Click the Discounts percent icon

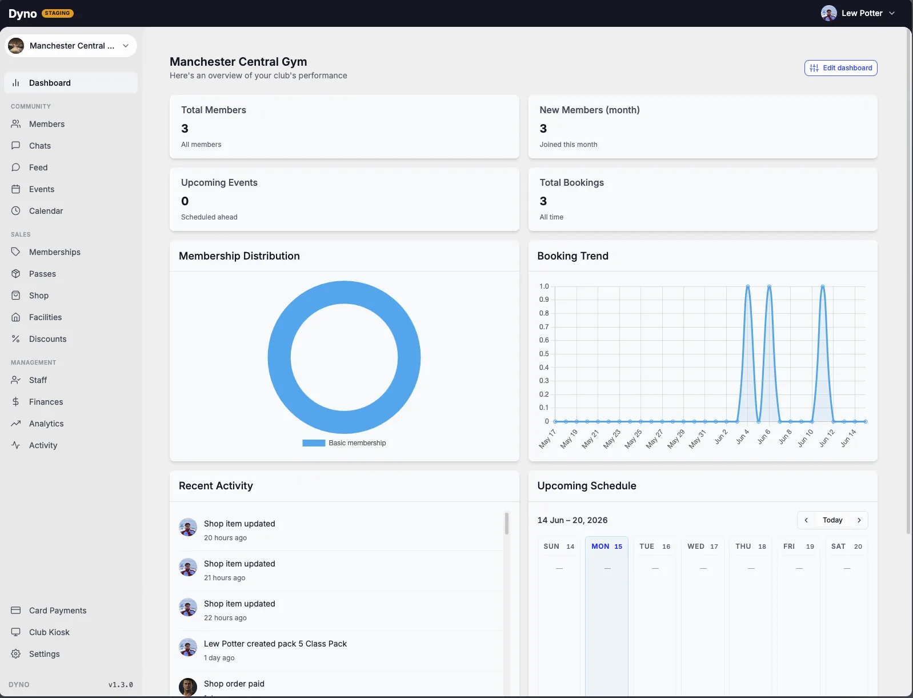point(16,339)
